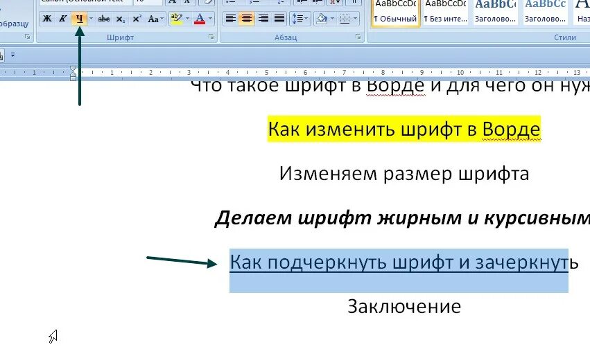Click the Шрифт group label
The image size is (590, 349).
[x=120, y=37]
